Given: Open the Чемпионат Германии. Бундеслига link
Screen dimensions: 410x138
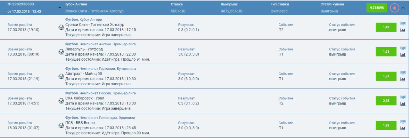Looking at the screenshot, I should [108, 69].
